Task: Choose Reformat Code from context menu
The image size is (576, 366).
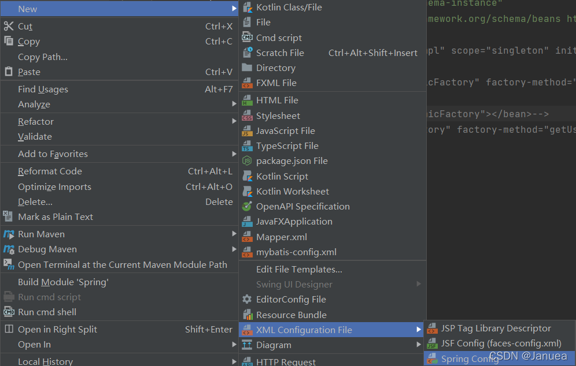Action: click(50, 171)
